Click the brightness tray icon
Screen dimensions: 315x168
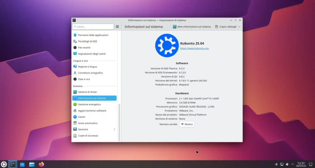click(277, 164)
